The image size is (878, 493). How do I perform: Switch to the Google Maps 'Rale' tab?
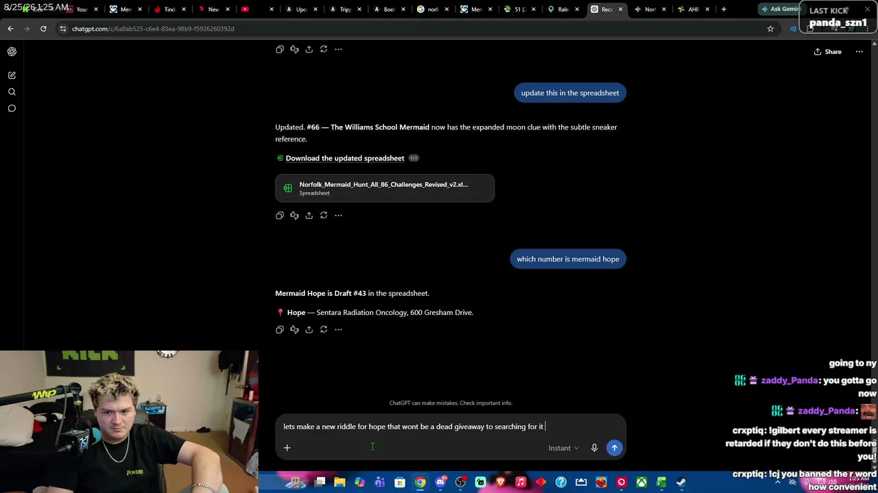pyautogui.click(x=562, y=10)
